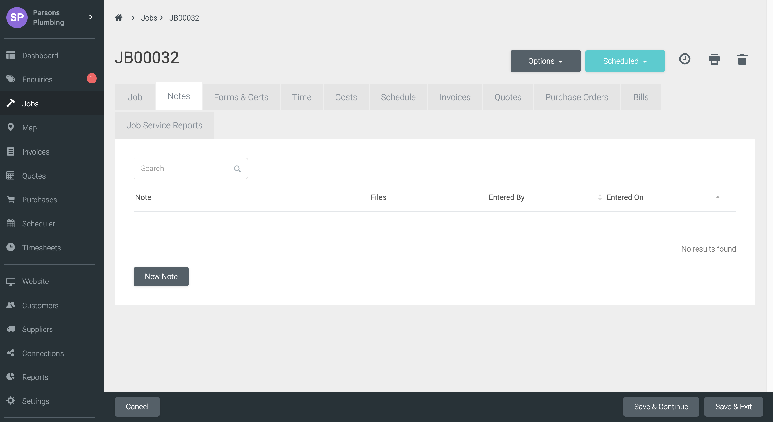Click the Dashboard sidebar icon
Viewport: 773px width, 422px height.
tap(11, 55)
